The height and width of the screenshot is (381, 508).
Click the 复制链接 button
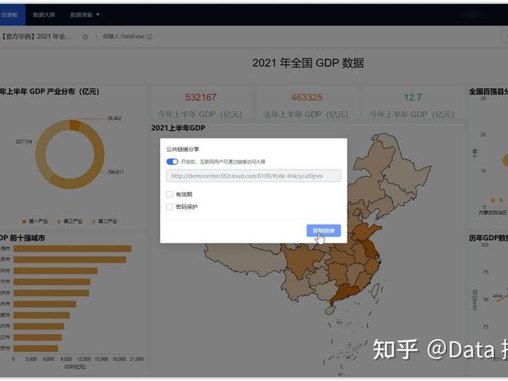pyautogui.click(x=324, y=231)
